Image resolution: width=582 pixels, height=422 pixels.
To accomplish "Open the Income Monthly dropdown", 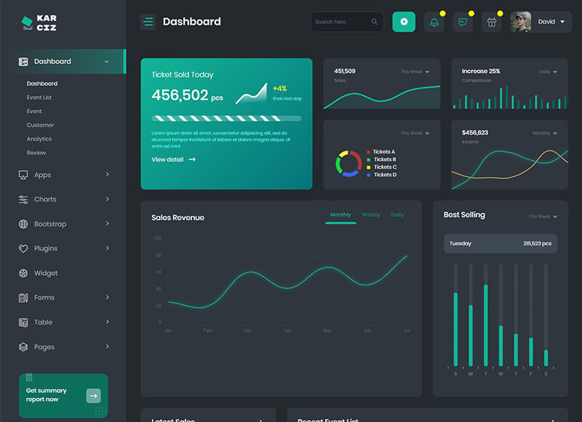I will (545, 133).
